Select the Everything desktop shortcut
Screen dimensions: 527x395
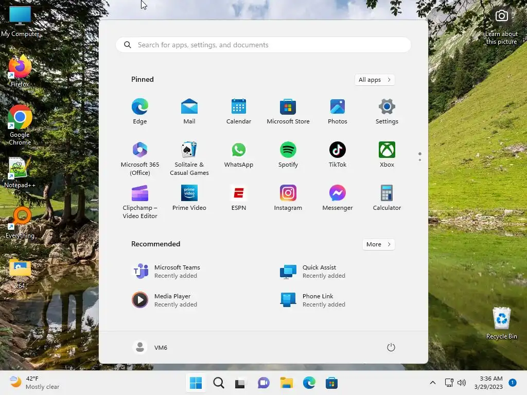click(20, 222)
